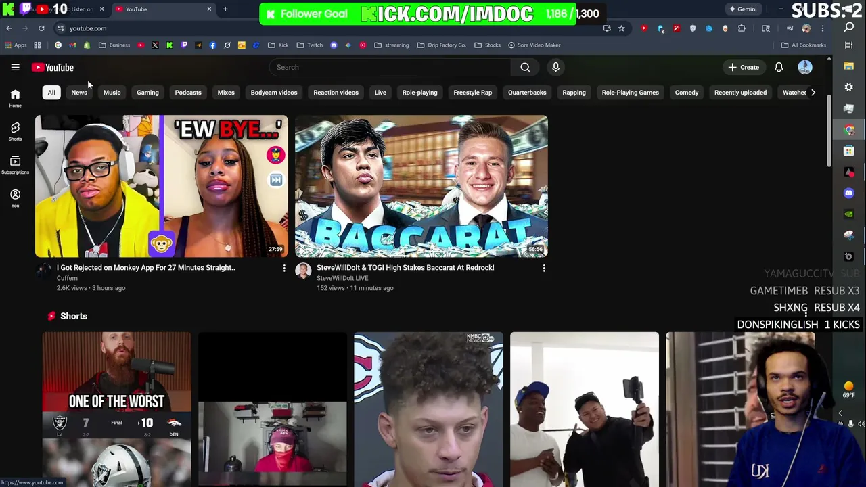The image size is (866, 487).
Task: Select the Gaming filter chip
Action: point(147,93)
